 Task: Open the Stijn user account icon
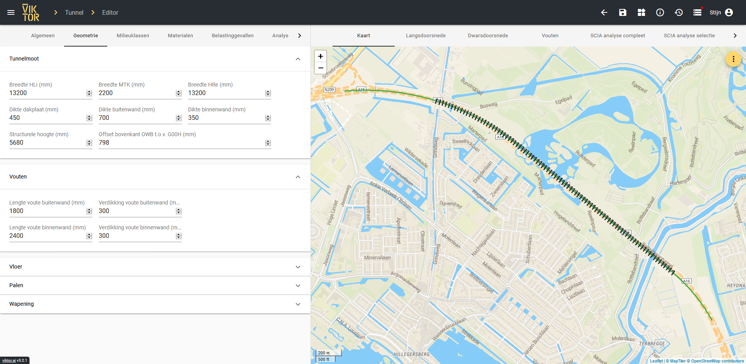pos(729,12)
